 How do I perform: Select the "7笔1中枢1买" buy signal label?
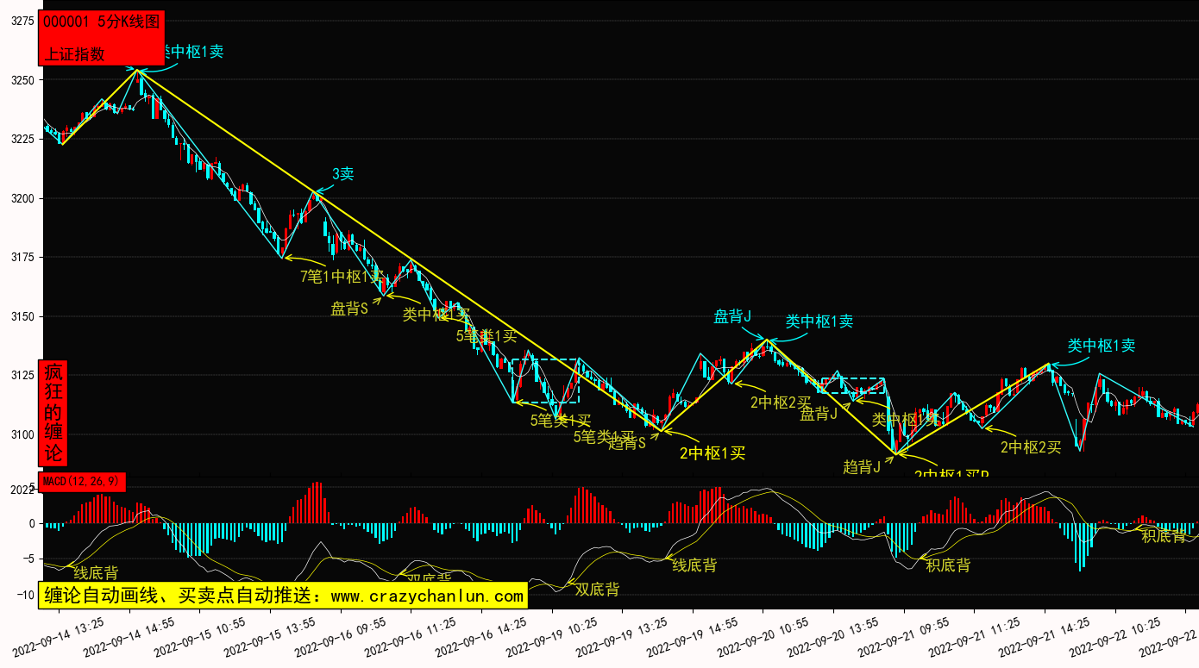(x=342, y=277)
